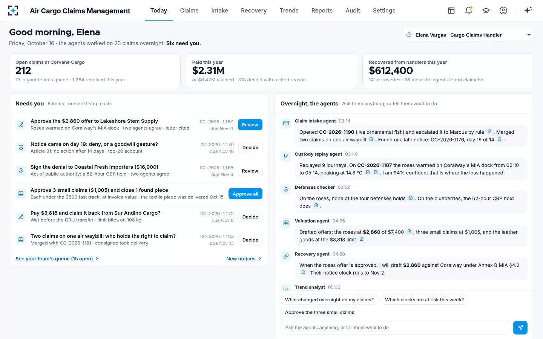
Task: Open the Audit tab
Action: point(353,11)
